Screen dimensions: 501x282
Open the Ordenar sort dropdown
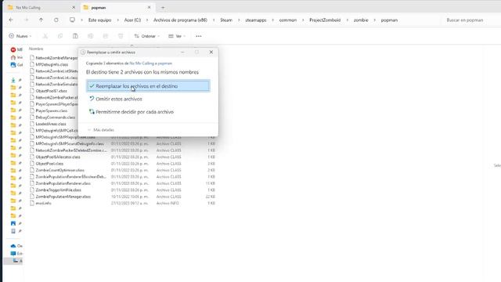click(146, 36)
